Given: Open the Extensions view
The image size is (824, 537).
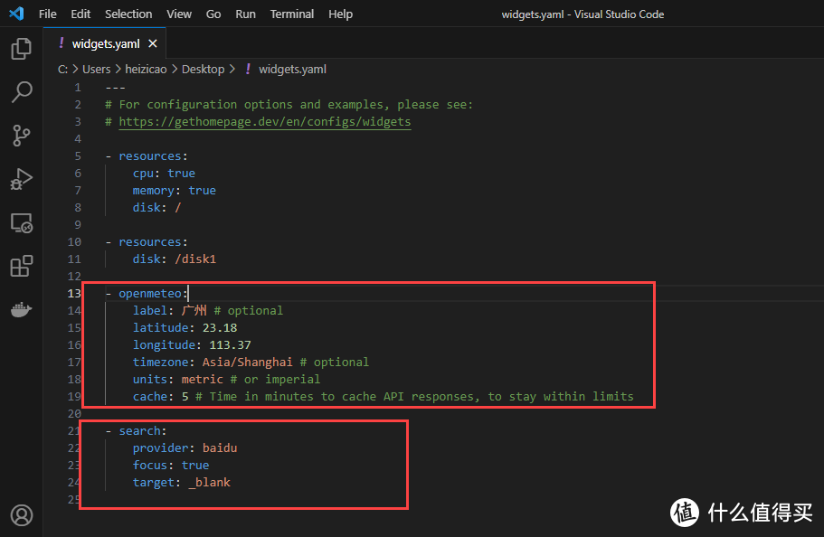Looking at the screenshot, I should pos(21,266).
